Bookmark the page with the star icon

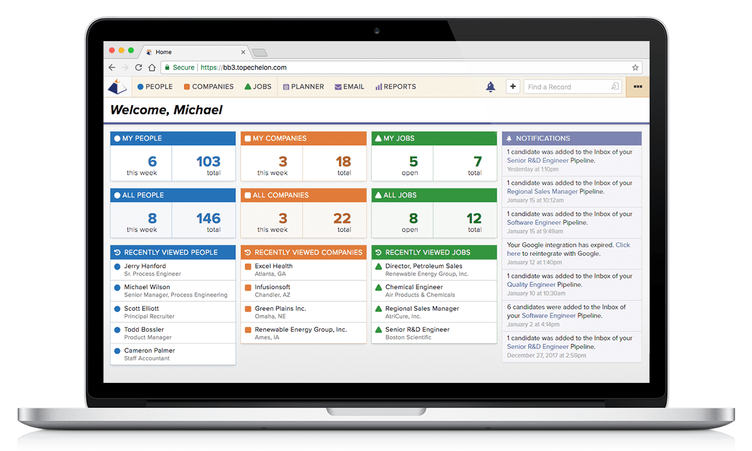coord(636,67)
